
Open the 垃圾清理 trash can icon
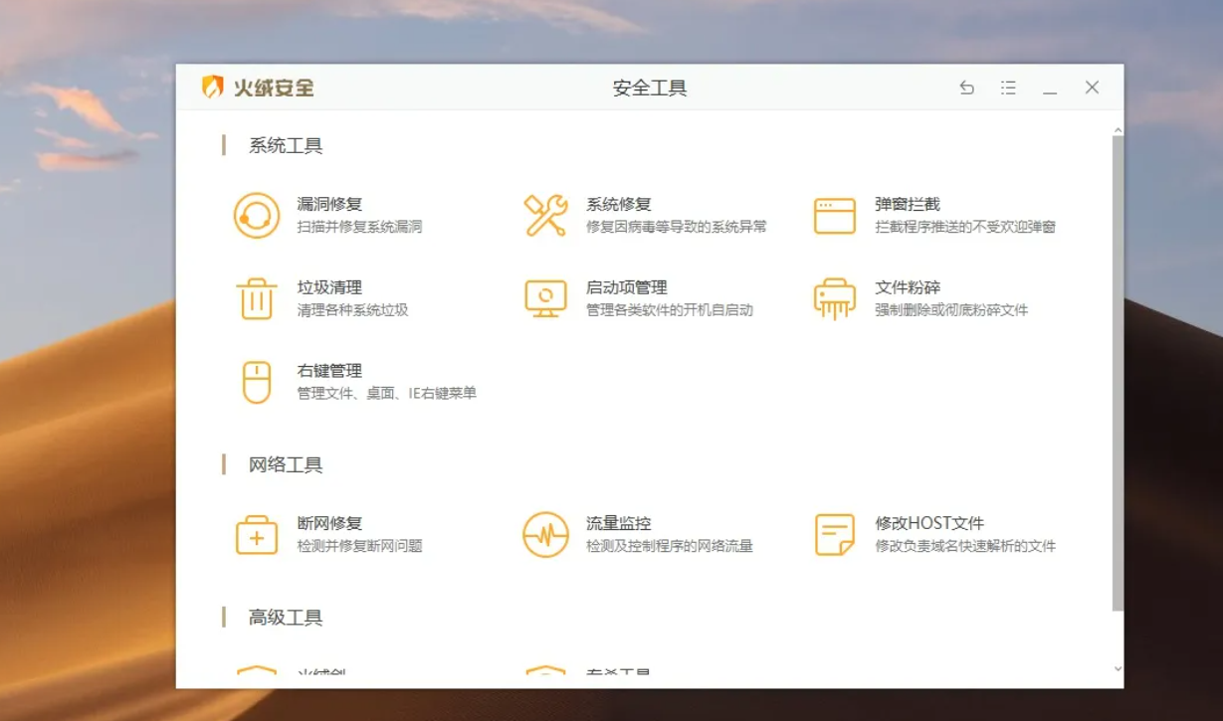pos(257,298)
